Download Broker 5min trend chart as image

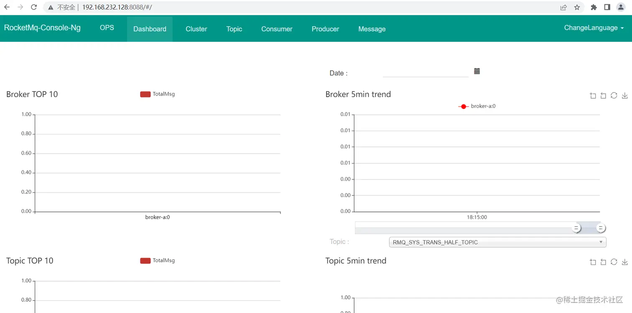tap(625, 96)
